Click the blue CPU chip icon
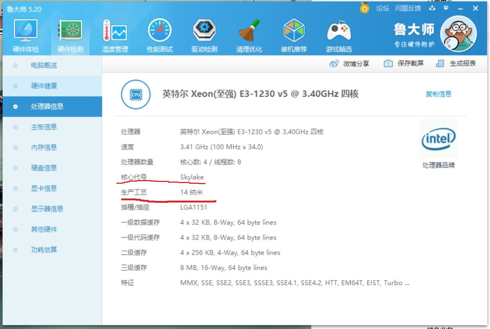Image resolution: width=490 pixels, height=329 pixels. pos(135,94)
